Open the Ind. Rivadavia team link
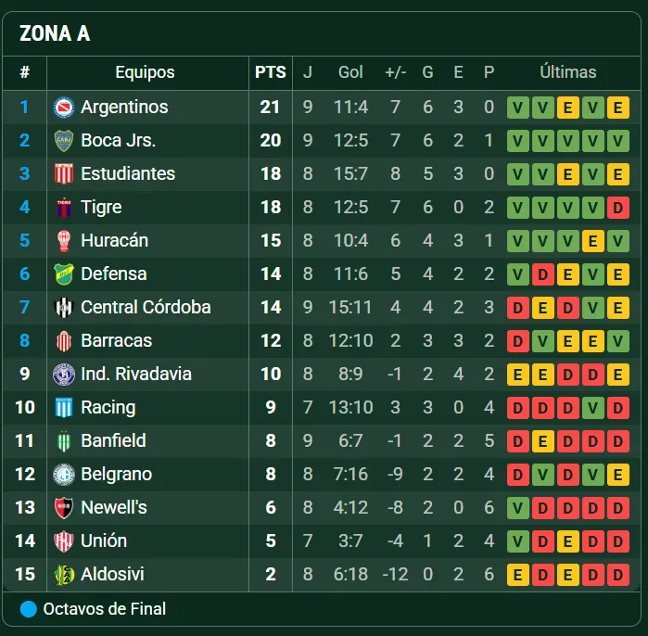 (136, 375)
